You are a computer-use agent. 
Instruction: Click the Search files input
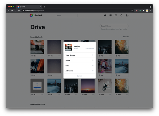tap(114, 26)
